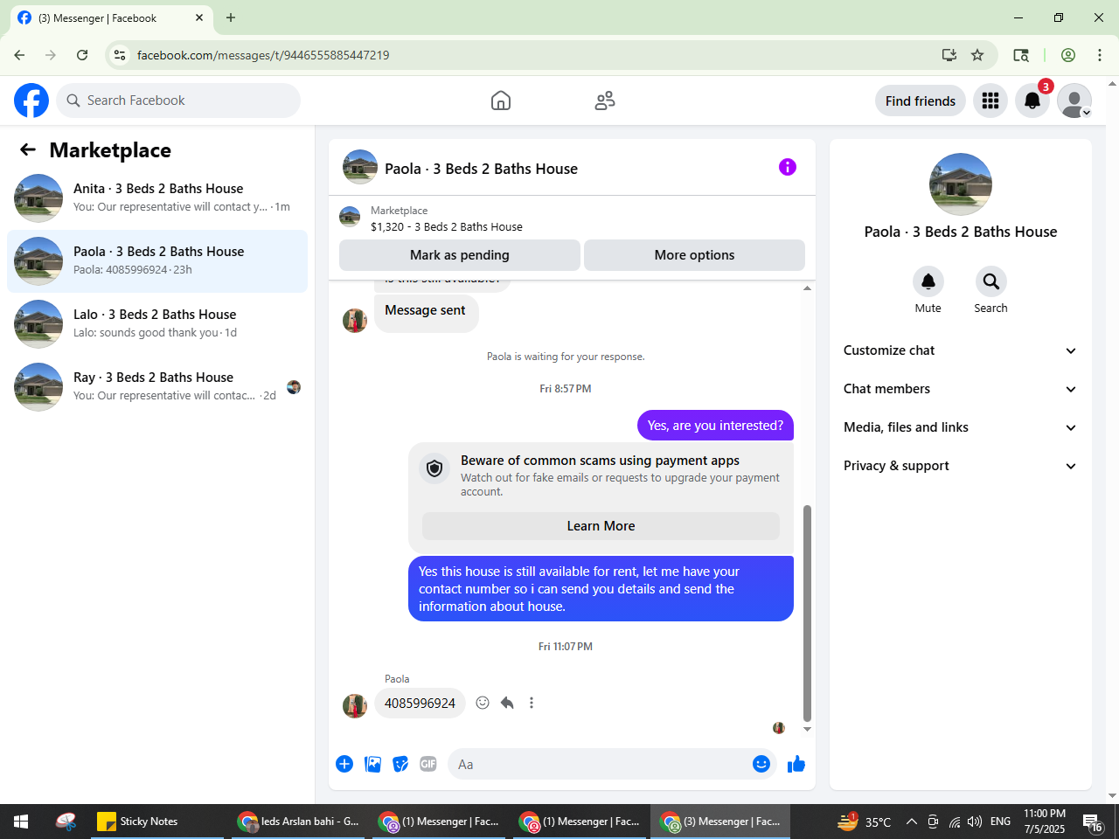Mute the Paola conversation
The image size is (1119, 839).
[928, 281]
